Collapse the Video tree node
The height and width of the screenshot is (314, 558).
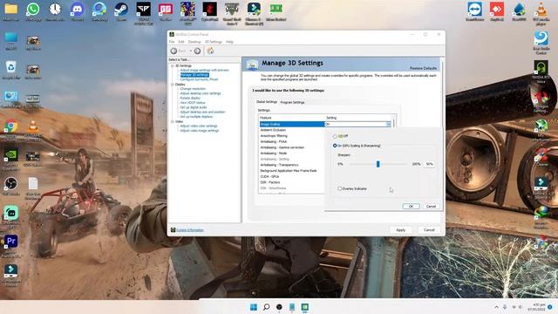[x=173, y=121]
